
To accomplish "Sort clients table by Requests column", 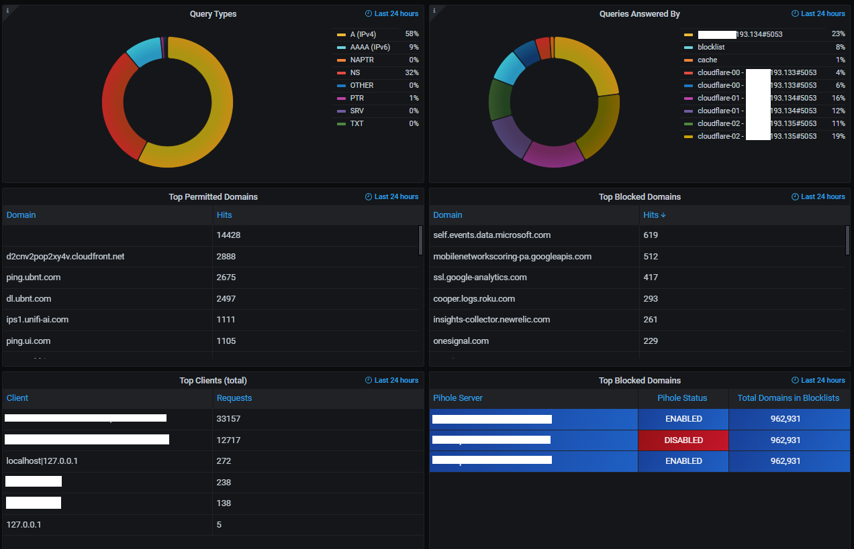I will click(x=234, y=398).
